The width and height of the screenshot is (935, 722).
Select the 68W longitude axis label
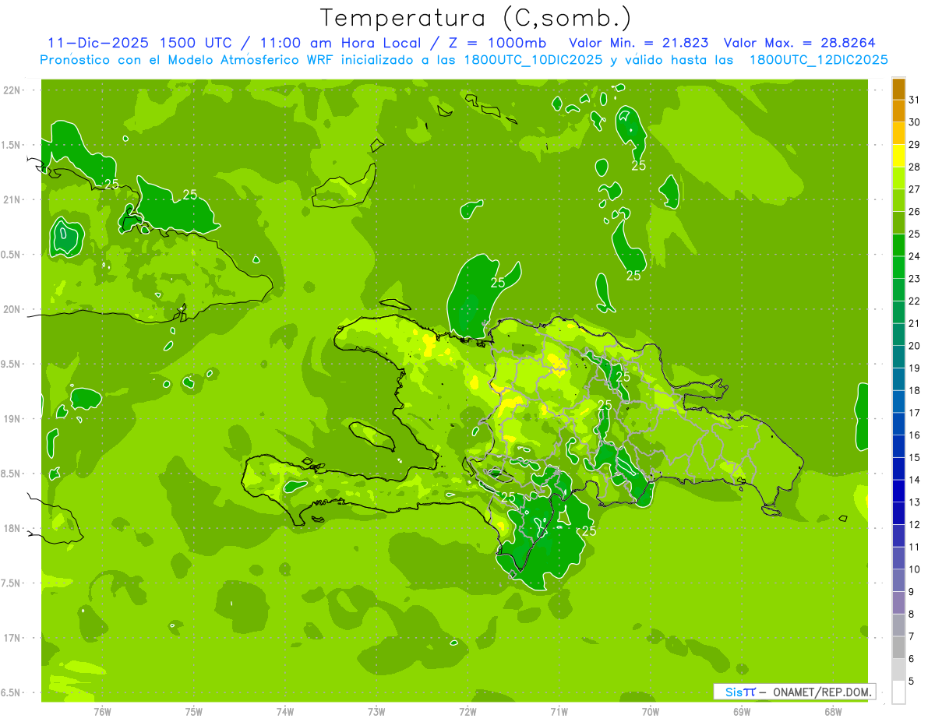832,711
